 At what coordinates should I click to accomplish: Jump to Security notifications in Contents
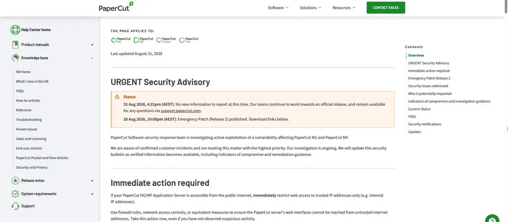[425, 124]
